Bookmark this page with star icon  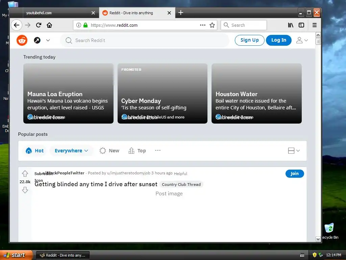(212, 25)
